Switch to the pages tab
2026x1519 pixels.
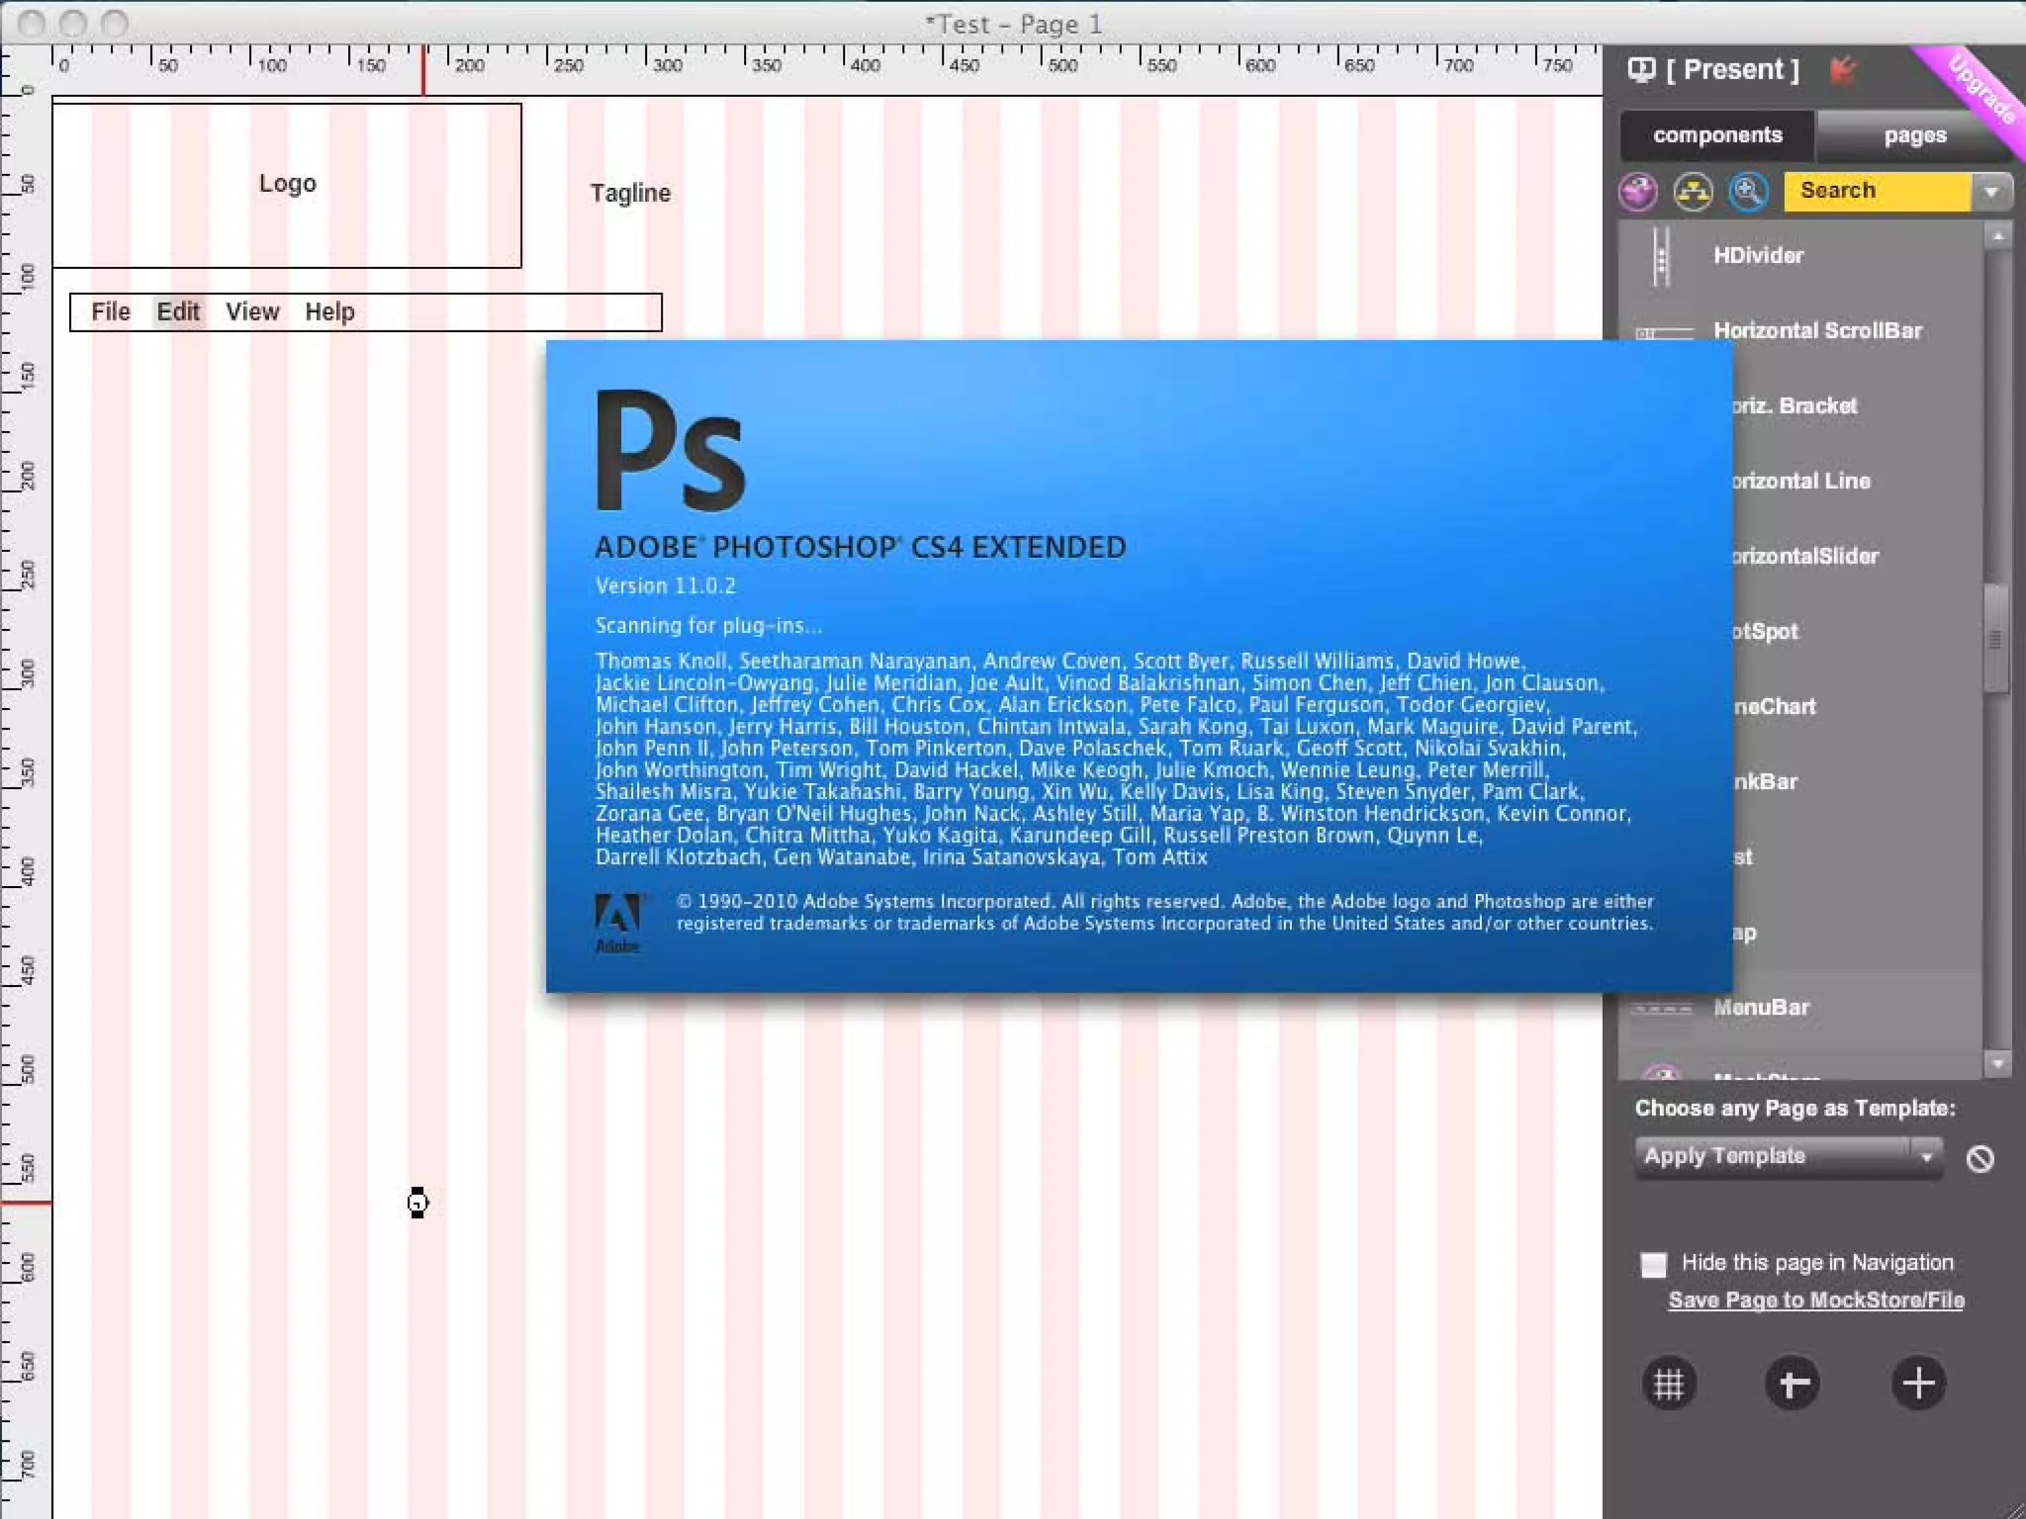pyautogui.click(x=1914, y=135)
